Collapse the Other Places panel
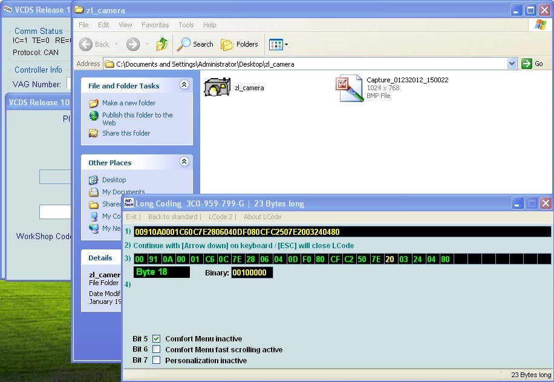554x382 pixels. click(184, 161)
